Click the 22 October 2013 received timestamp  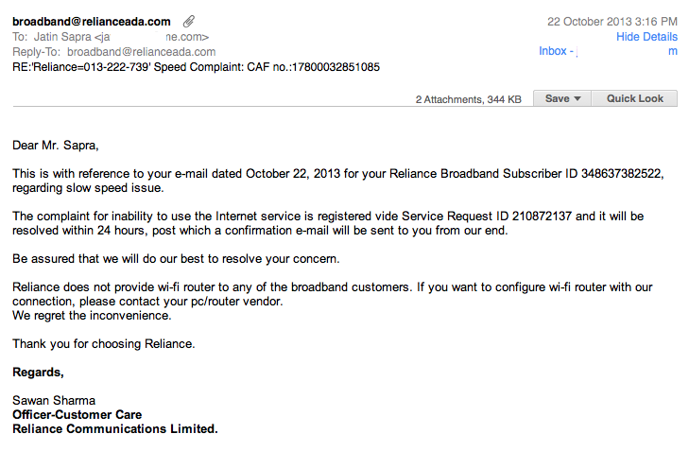pos(611,21)
